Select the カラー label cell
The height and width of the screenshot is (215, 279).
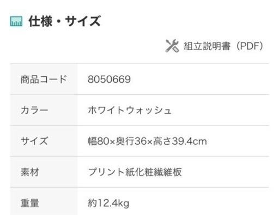point(44,110)
